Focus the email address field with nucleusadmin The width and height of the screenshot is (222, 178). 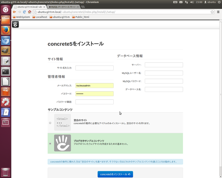[95, 85]
